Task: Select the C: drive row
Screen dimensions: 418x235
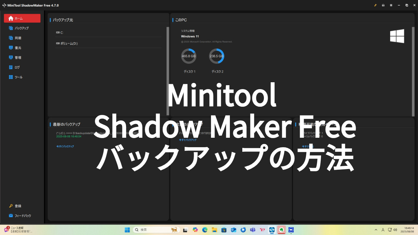Action: click(x=108, y=33)
